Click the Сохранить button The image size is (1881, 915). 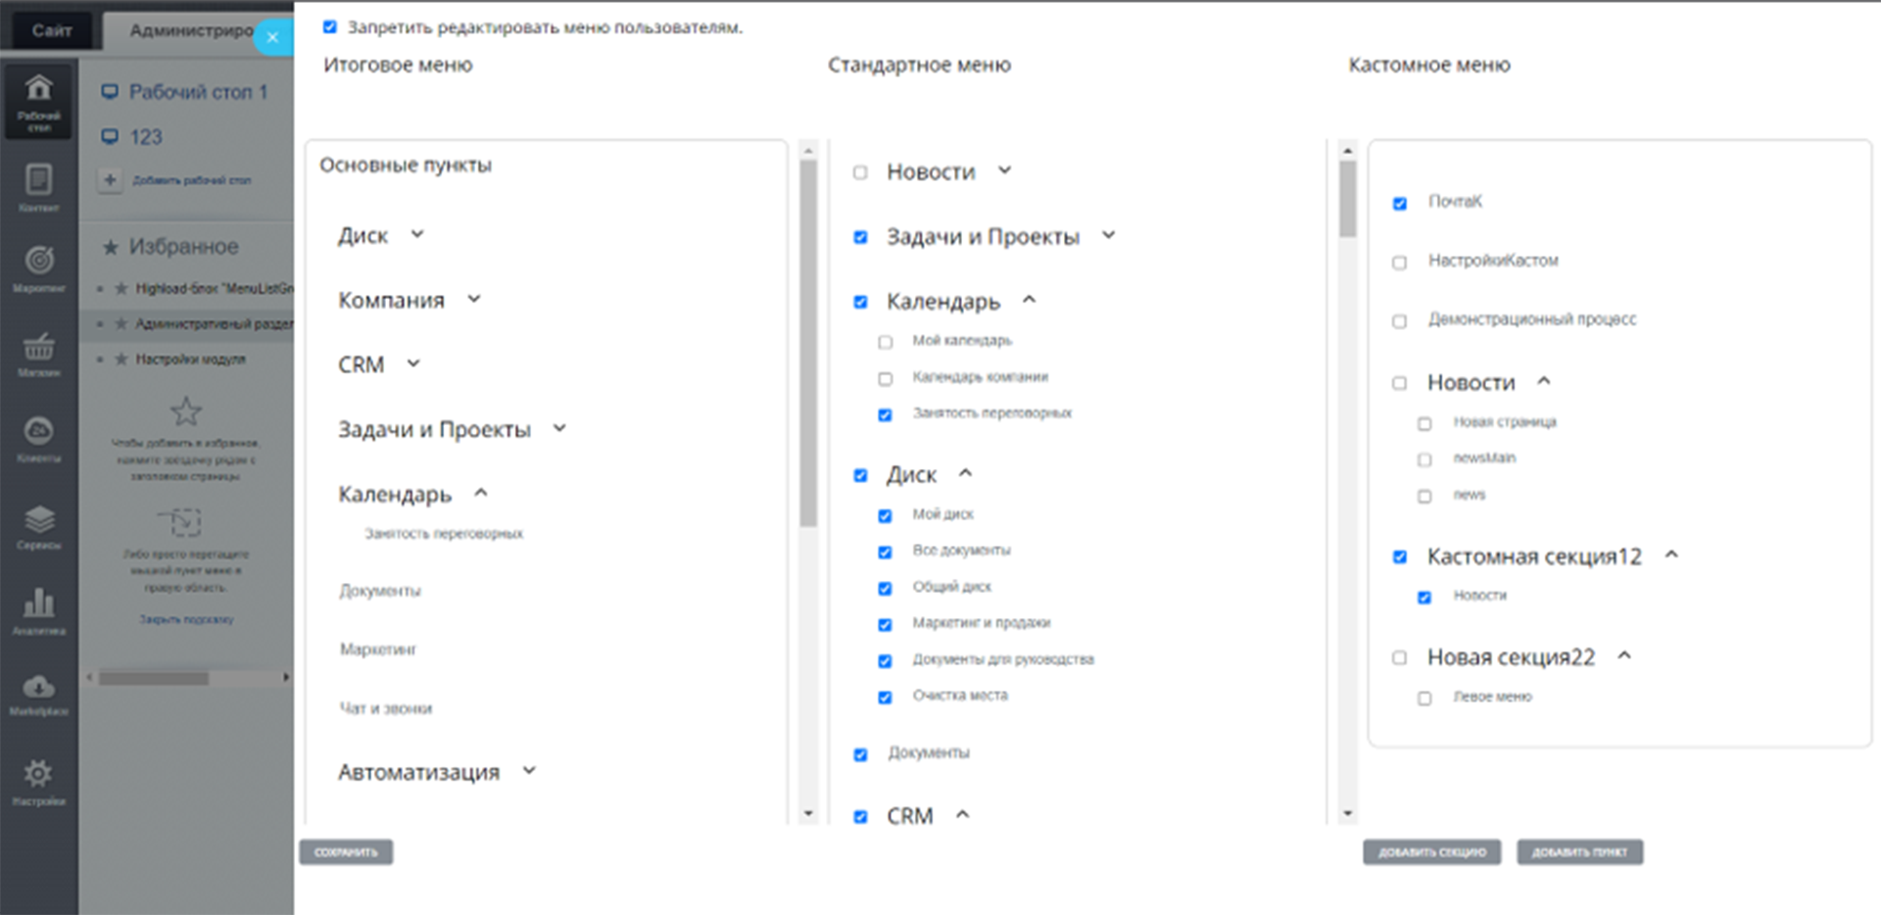(x=346, y=852)
